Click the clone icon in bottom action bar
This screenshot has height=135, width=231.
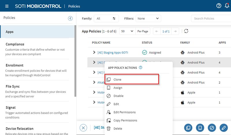tap(188, 128)
